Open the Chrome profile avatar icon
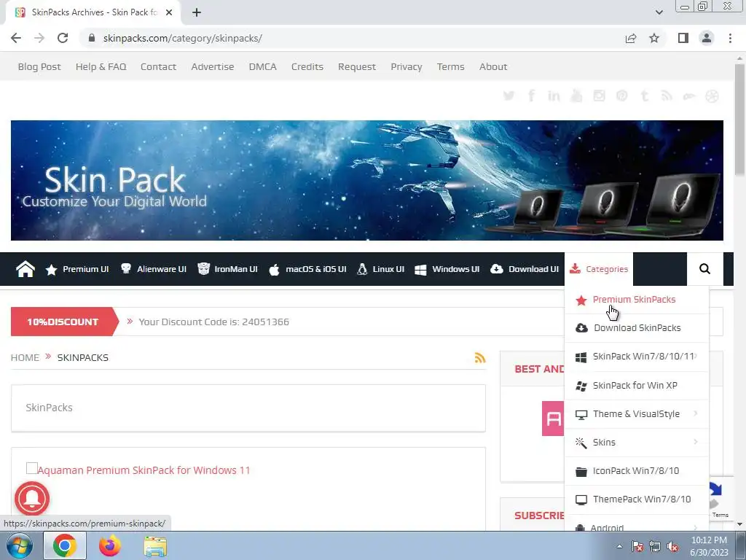This screenshot has width=746, height=560. (x=707, y=38)
